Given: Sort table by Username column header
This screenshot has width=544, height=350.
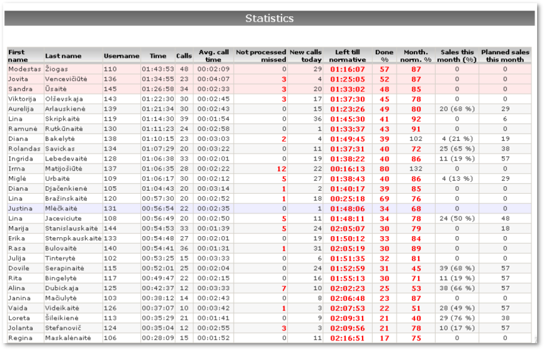Looking at the screenshot, I should tap(121, 56).
